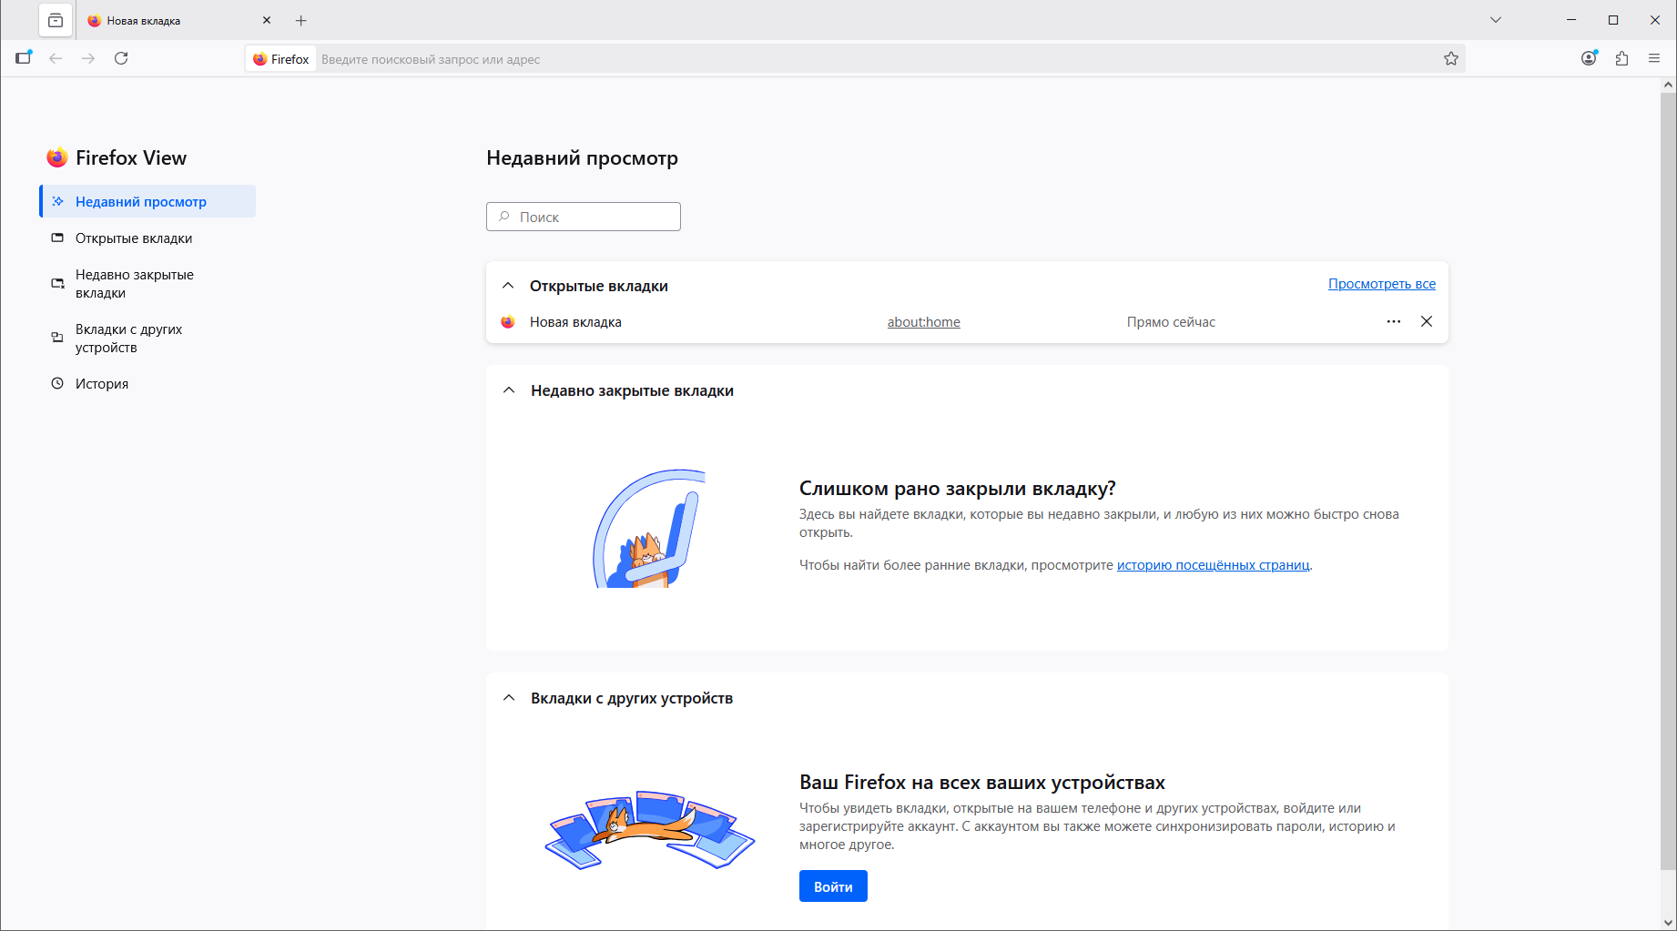Maximize the Firefox window
The width and height of the screenshot is (1677, 931).
point(1613,20)
